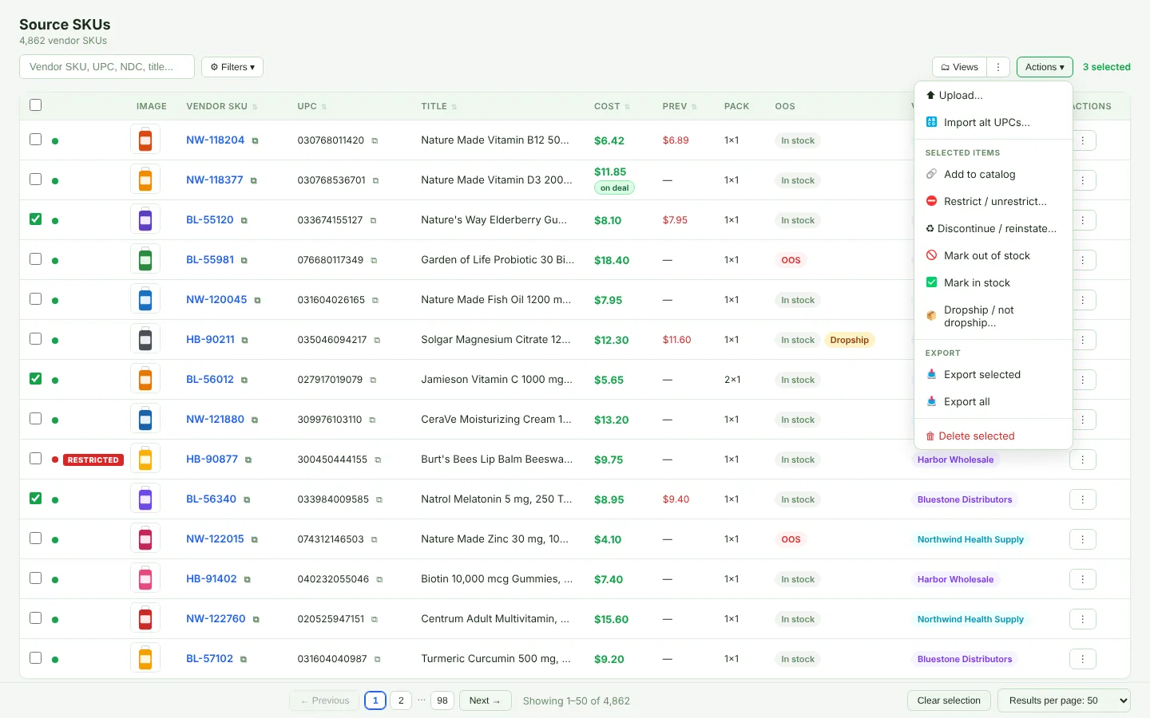
Task: Open the Filters dropdown
Action: [232, 67]
